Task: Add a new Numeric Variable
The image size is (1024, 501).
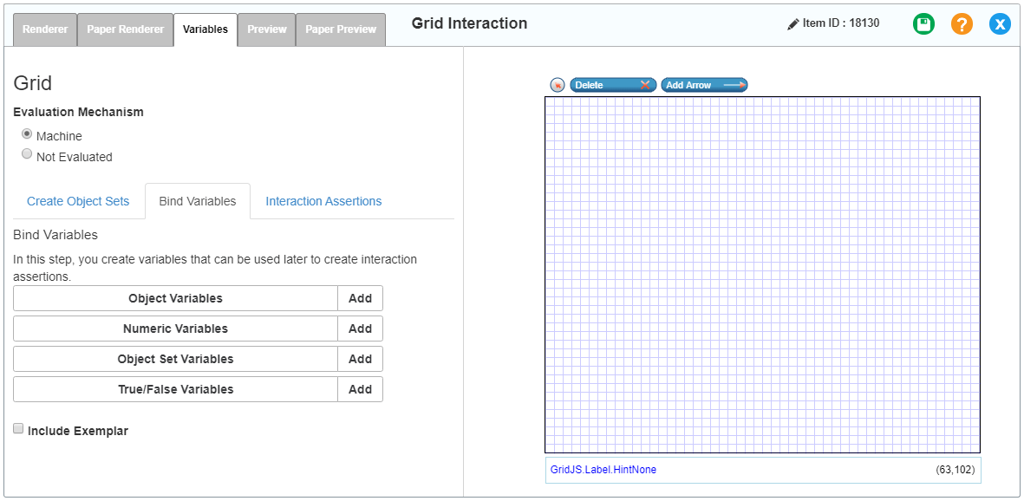Action: (x=361, y=329)
